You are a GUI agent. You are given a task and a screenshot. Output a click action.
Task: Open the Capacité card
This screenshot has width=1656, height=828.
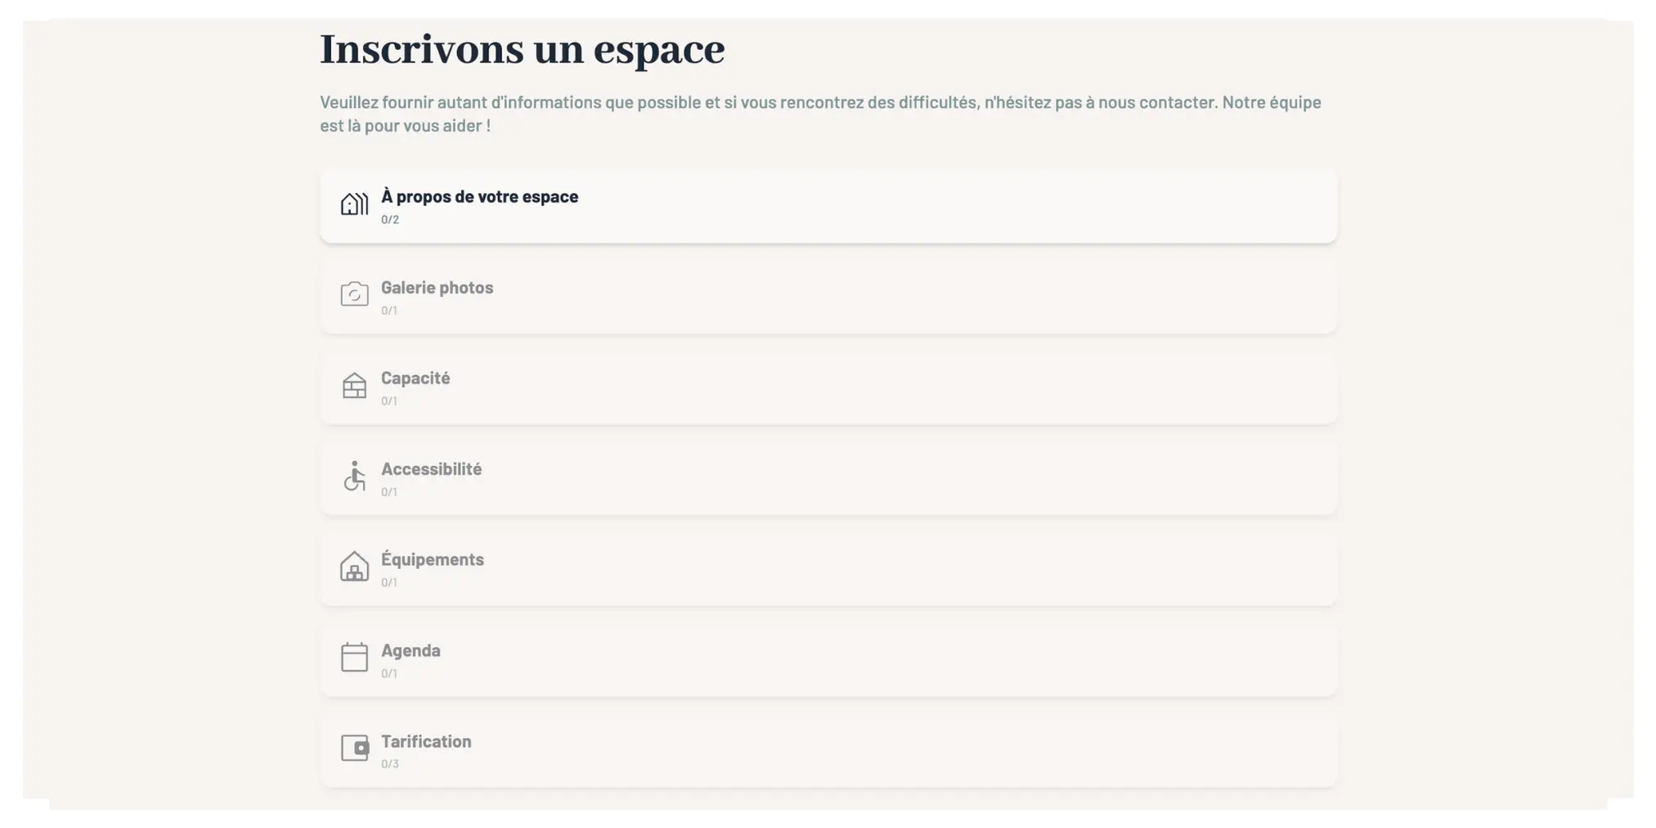tap(828, 387)
